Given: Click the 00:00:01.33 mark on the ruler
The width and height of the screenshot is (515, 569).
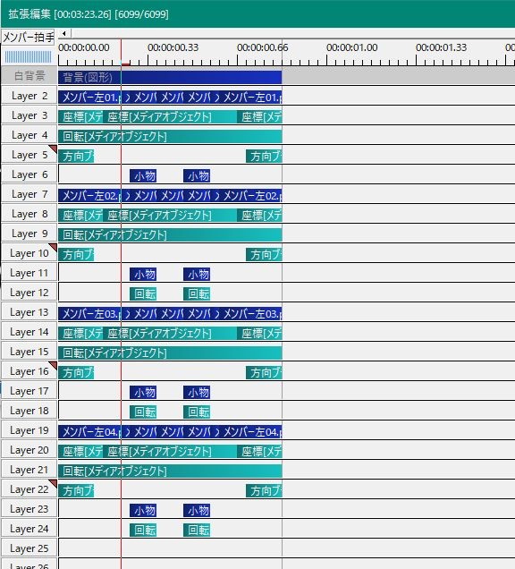Looking at the screenshot, I should [x=441, y=47].
